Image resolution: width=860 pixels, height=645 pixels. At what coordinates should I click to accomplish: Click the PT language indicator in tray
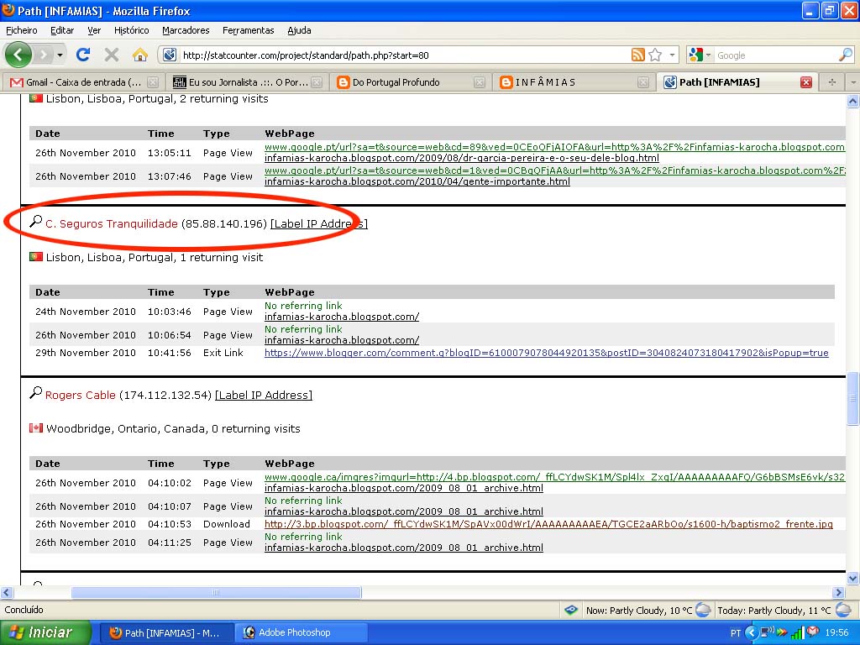pyautogui.click(x=736, y=633)
